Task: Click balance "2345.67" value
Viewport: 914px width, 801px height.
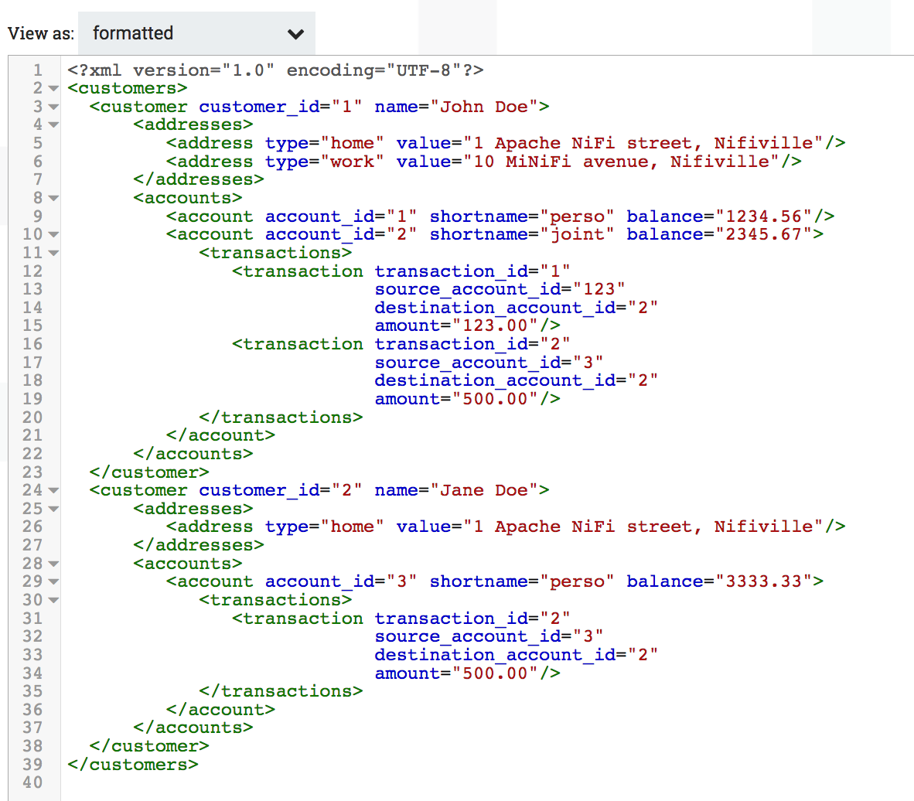Action: (764, 234)
